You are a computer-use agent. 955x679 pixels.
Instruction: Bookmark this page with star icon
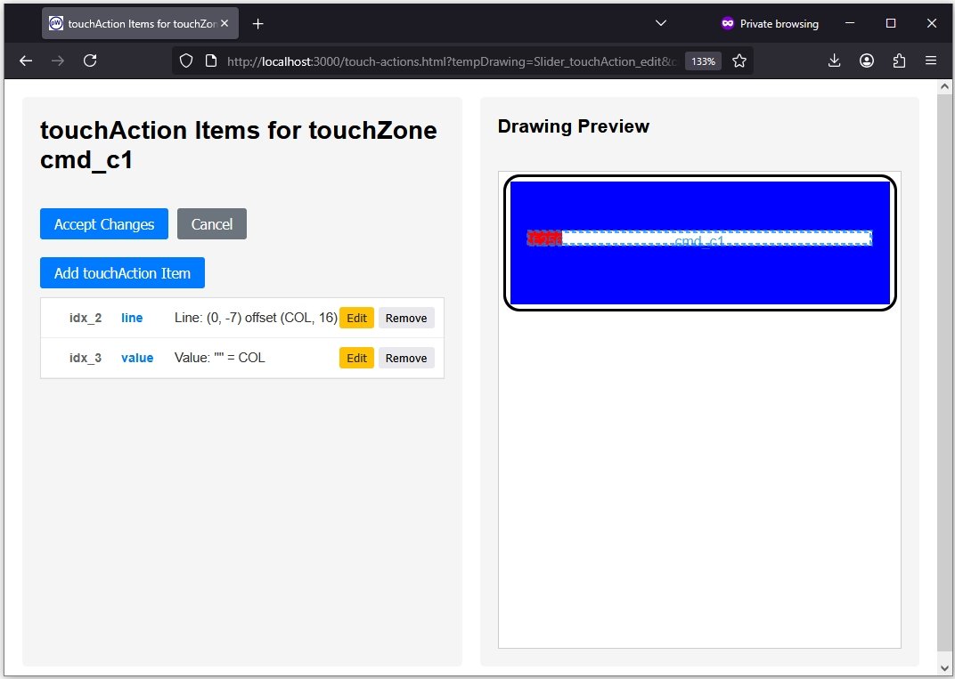click(x=739, y=61)
